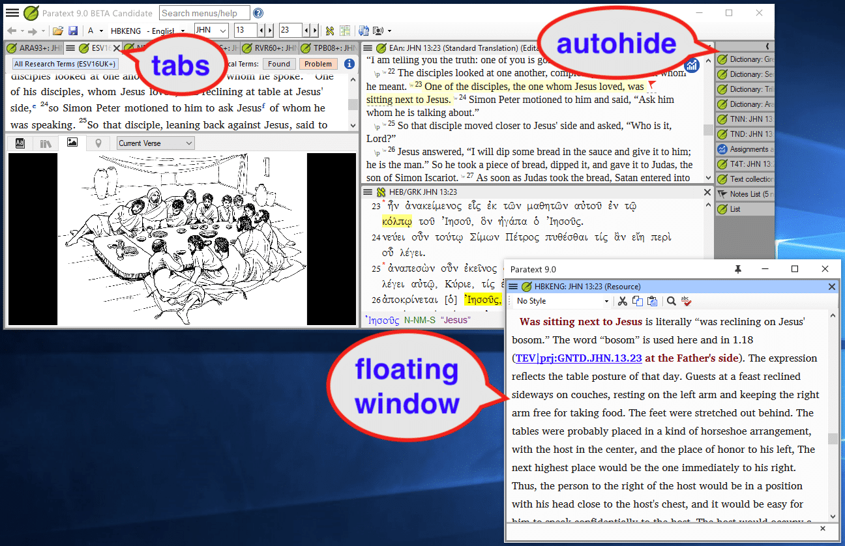Expand the Current Verse dropdown
Screen dimensions: 845x546
[x=156, y=143]
